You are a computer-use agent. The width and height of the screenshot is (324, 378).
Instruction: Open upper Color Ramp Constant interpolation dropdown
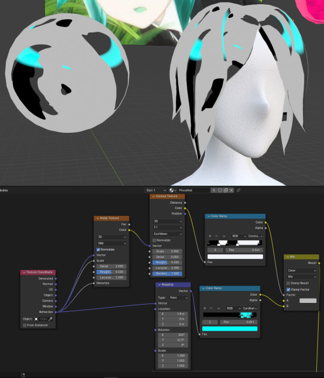[255, 236]
